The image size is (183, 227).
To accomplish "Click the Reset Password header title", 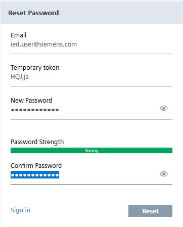I will 33,13.
